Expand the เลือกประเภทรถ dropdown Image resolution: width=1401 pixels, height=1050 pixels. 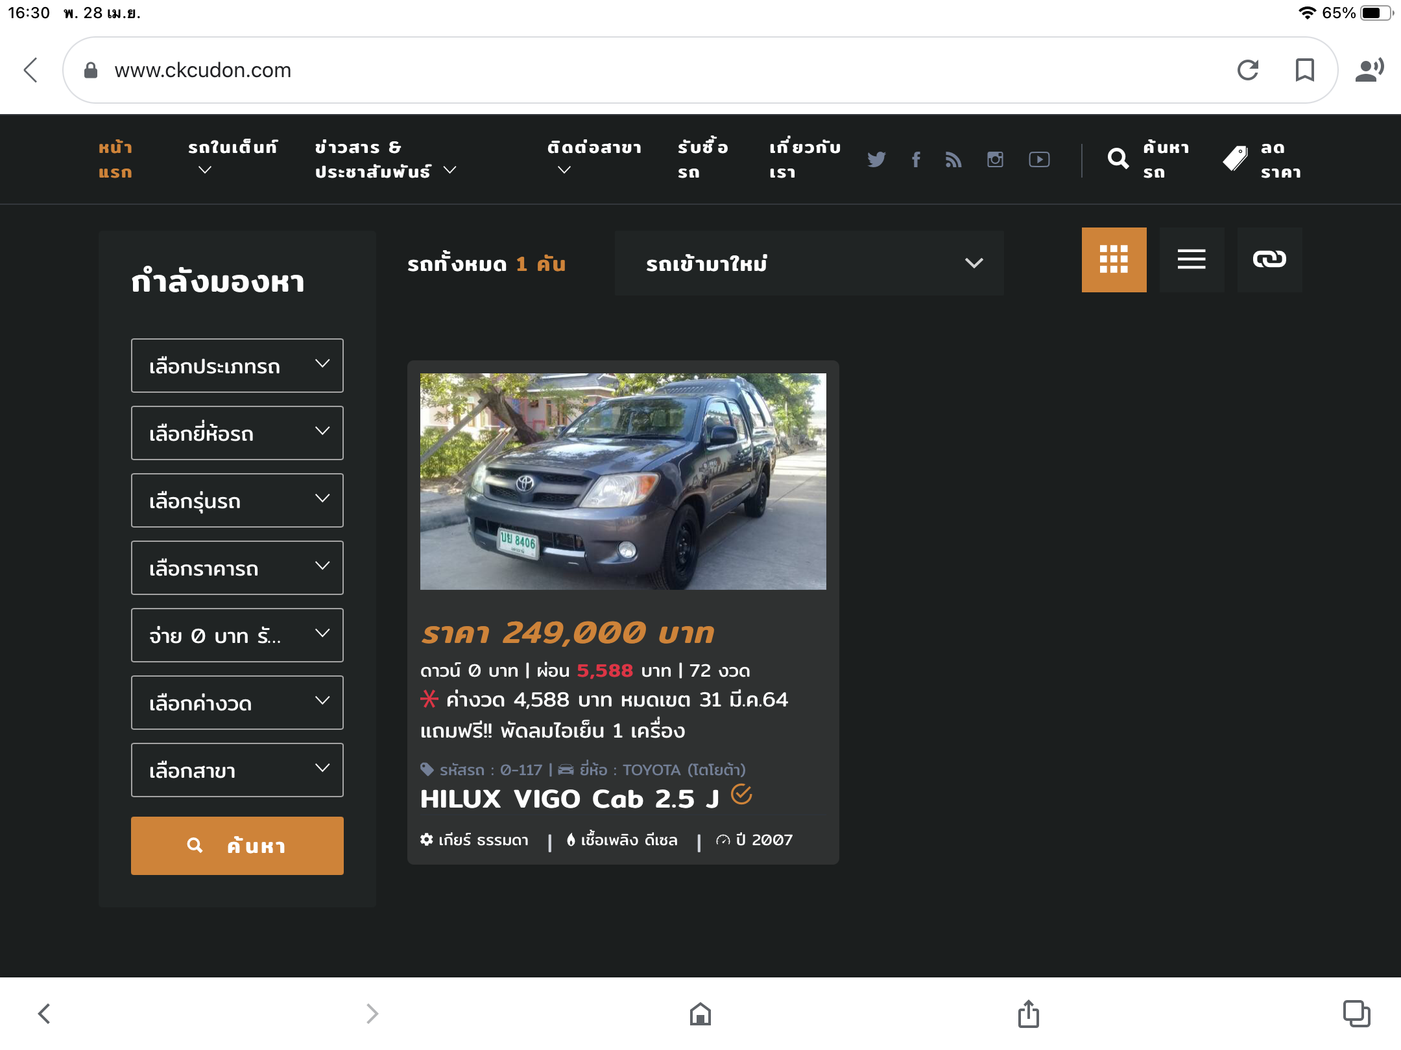pyautogui.click(x=237, y=366)
